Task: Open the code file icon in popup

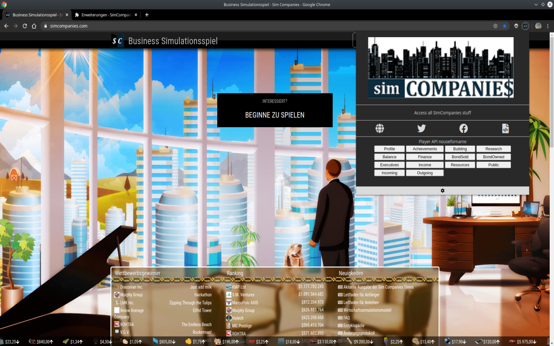Action: (x=505, y=128)
